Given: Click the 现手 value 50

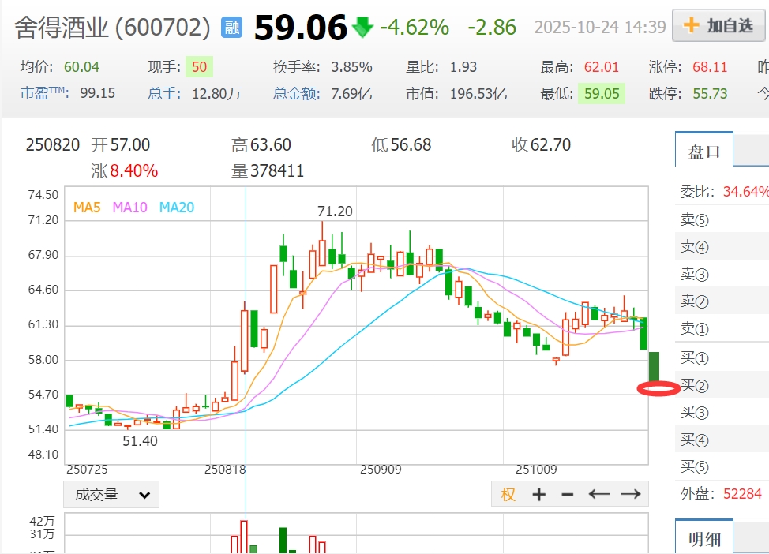Looking at the screenshot, I should tap(199, 66).
